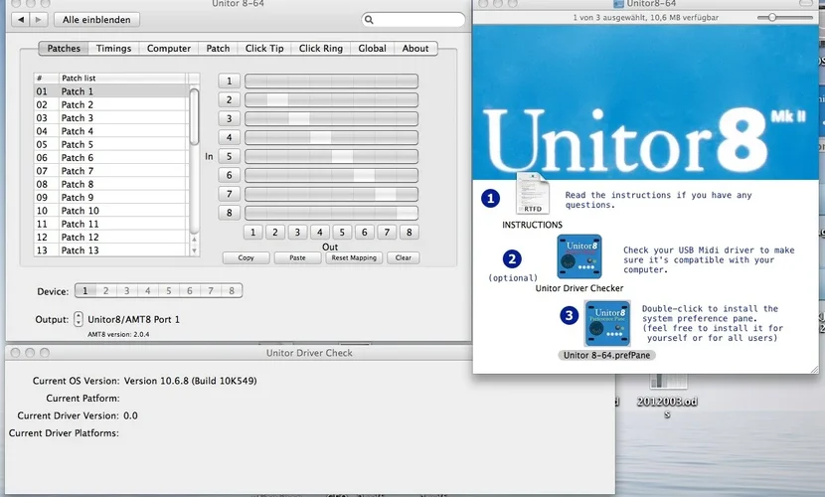The width and height of the screenshot is (825, 497).
Task: Click the back arrow in the toolbar
Action: 22,19
